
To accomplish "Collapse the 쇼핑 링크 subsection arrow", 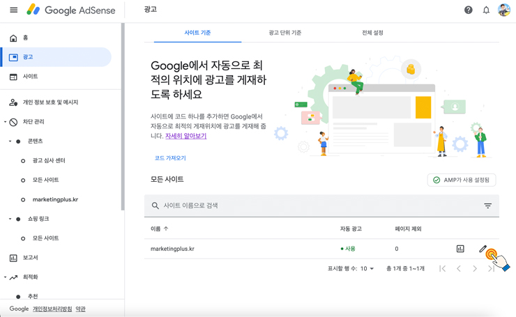I will pos(10,219).
